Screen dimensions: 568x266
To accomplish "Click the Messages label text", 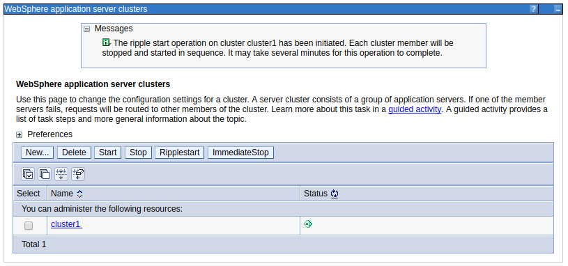I will [x=114, y=29].
